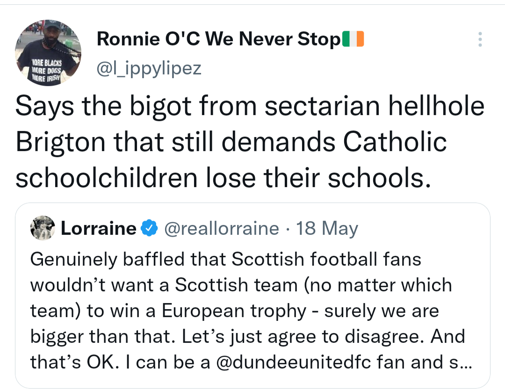The image size is (505, 390).
Task: Click the 18 May timestamp
Action: (x=327, y=229)
